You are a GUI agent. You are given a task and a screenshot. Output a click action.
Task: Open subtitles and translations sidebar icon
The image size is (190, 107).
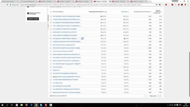point(28,13)
